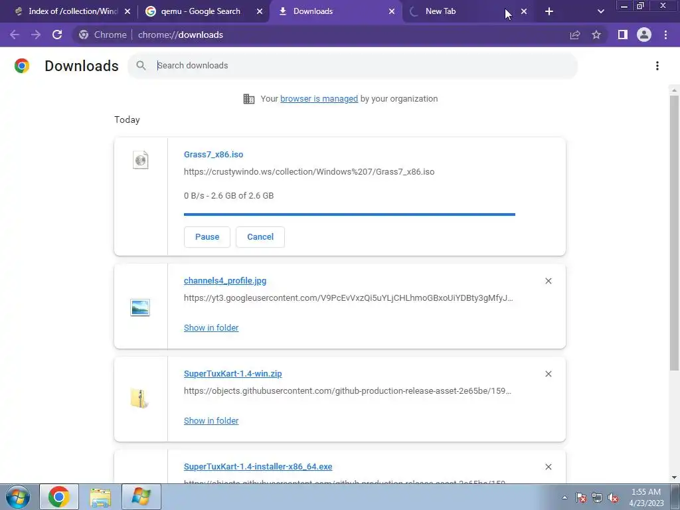680x510 pixels.
Task: Remove channels4_profile.jpg from the list
Action: (549, 281)
